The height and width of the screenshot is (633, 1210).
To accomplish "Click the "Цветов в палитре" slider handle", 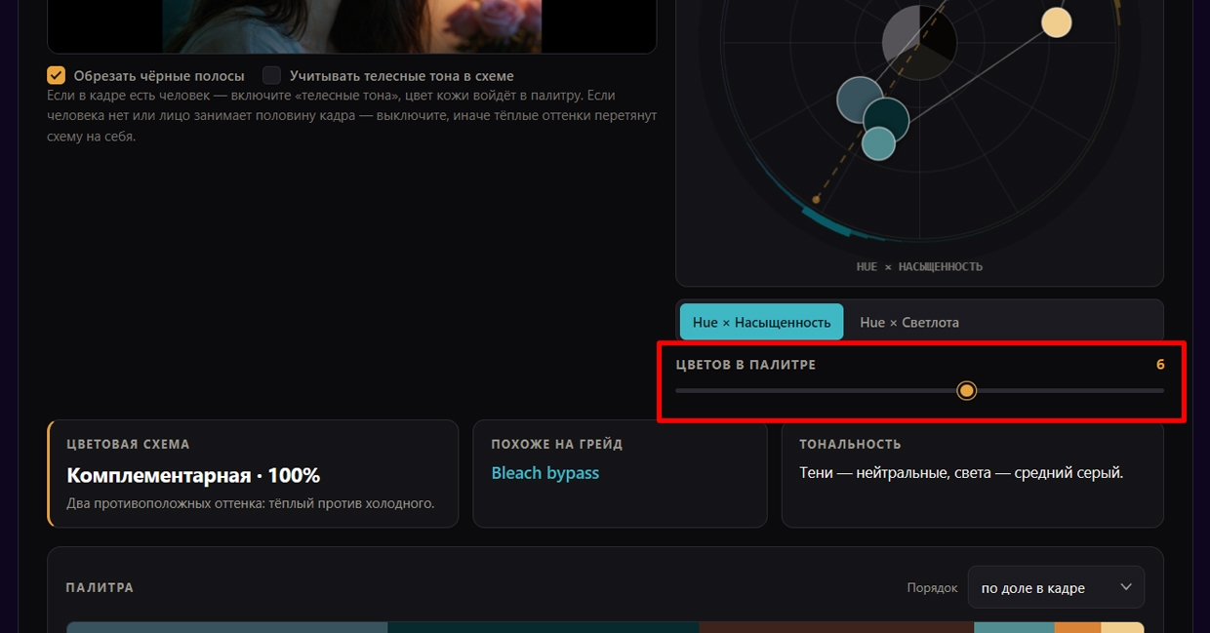I will point(966,390).
